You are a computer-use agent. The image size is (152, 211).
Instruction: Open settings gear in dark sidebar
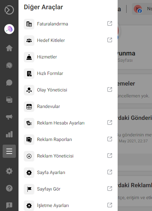click(9, 171)
